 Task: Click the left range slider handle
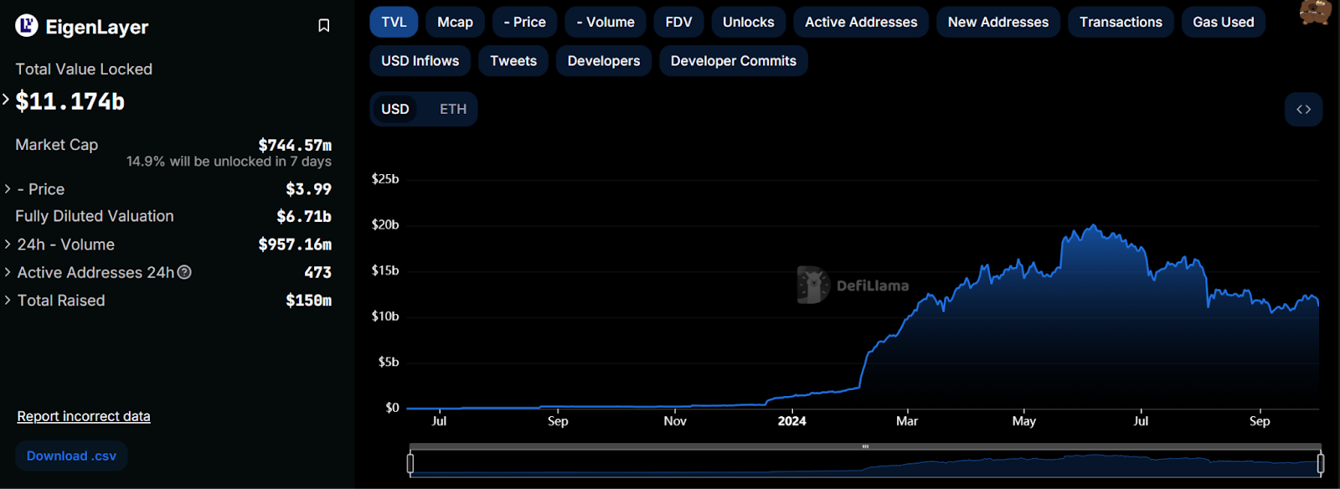(410, 463)
